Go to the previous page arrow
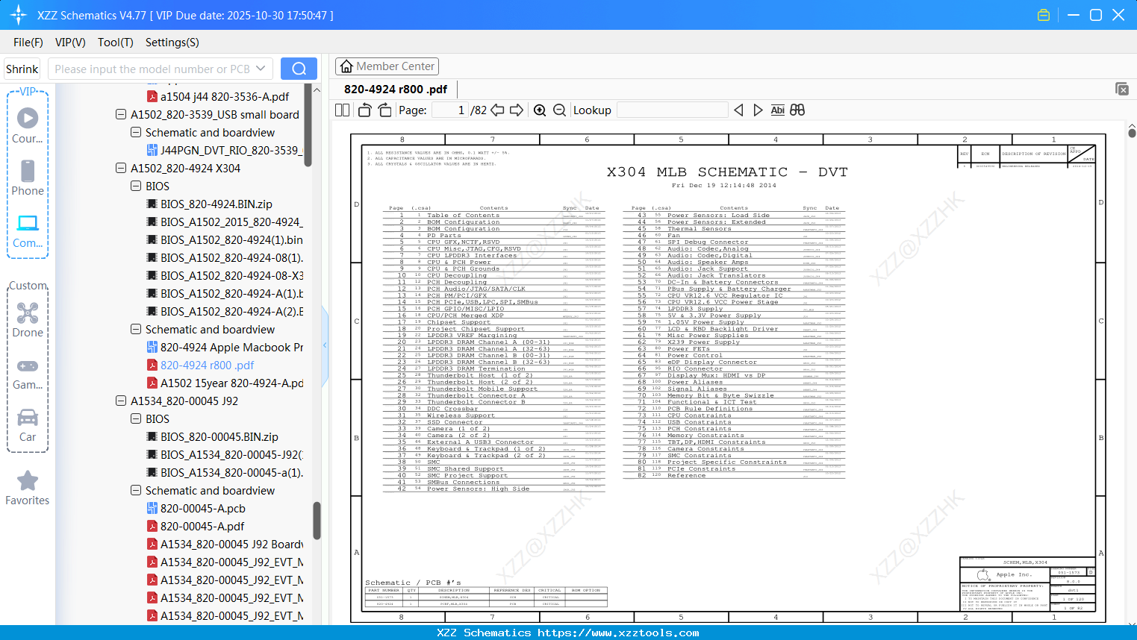1137x640 pixels. pyautogui.click(x=497, y=110)
